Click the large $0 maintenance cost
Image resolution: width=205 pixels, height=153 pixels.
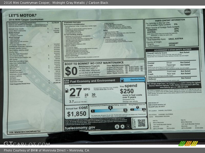pyautogui.click(x=71, y=71)
